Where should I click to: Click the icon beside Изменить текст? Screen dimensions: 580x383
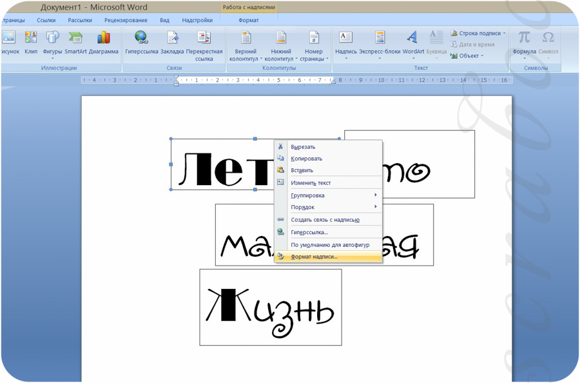pos(281,182)
